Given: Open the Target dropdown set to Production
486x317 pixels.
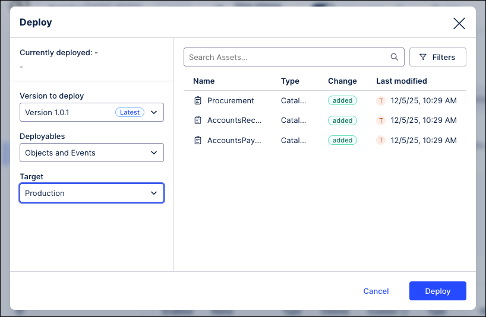Looking at the screenshot, I should pyautogui.click(x=91, y=193).
